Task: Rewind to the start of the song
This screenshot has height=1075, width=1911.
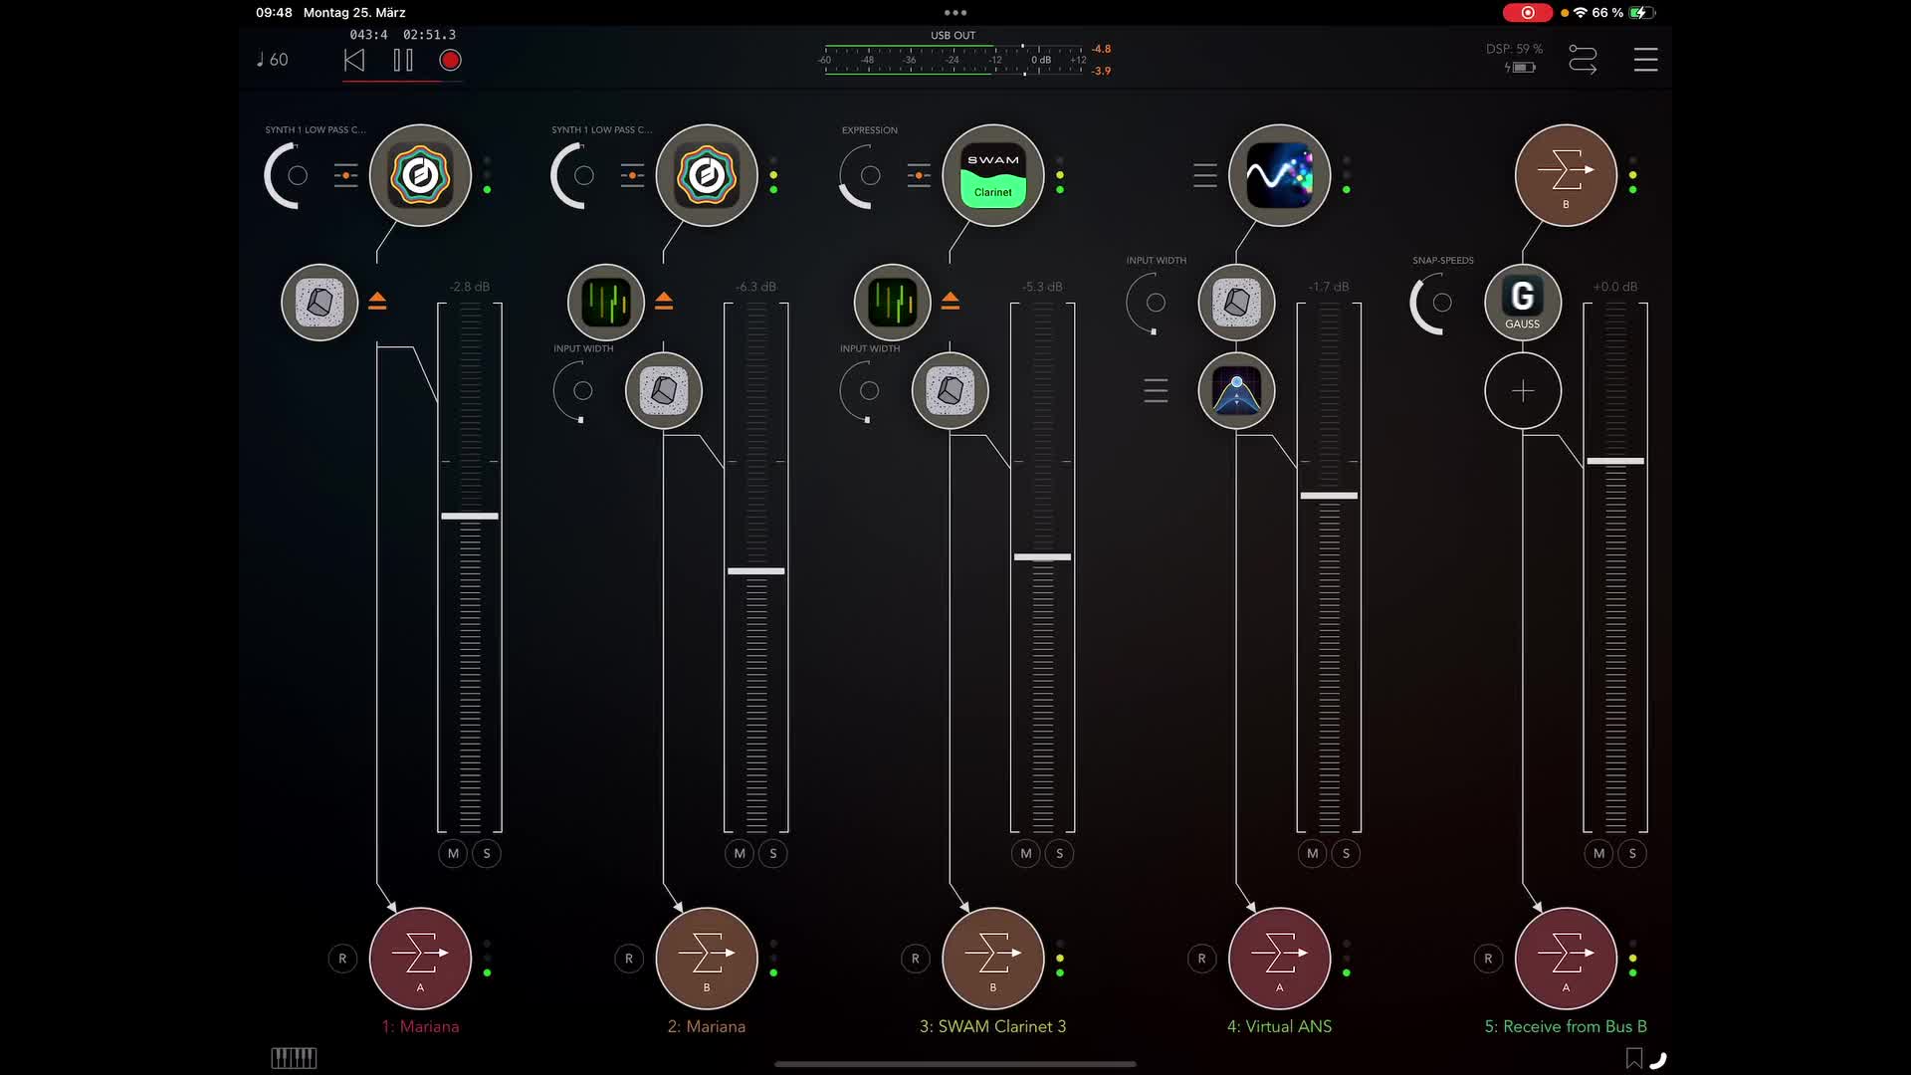Action: tap(354, 61)
